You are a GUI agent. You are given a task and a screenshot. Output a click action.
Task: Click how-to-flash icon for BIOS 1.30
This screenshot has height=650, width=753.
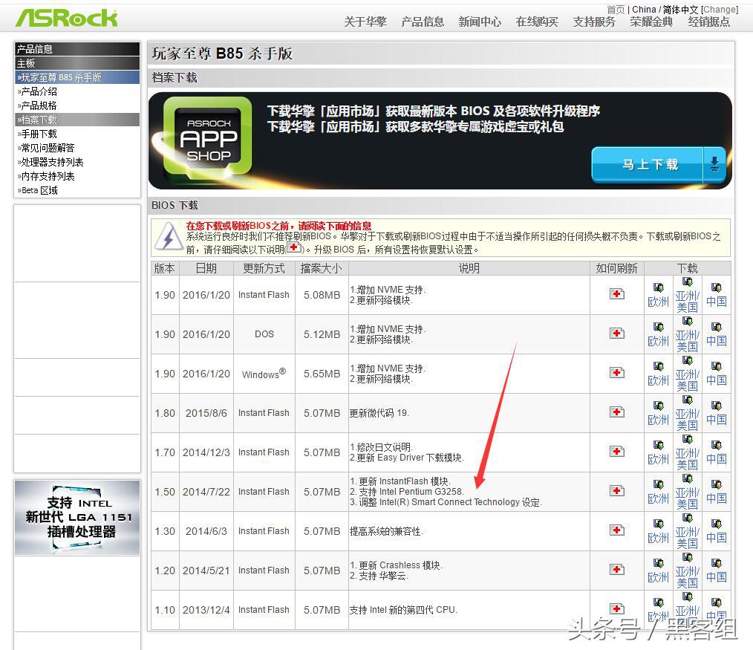pyautogui.click(x=616, y=530)
